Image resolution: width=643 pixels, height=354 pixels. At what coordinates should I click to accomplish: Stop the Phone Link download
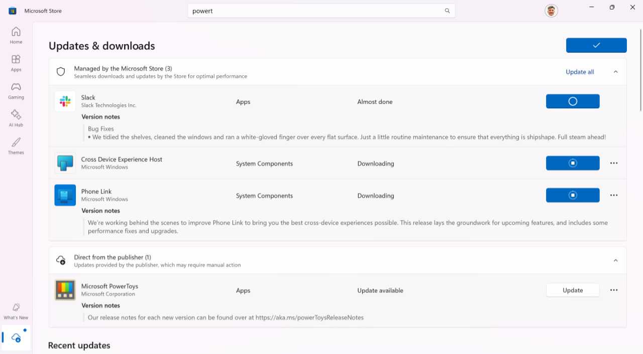pyautogui.click(x=572, y=196)
